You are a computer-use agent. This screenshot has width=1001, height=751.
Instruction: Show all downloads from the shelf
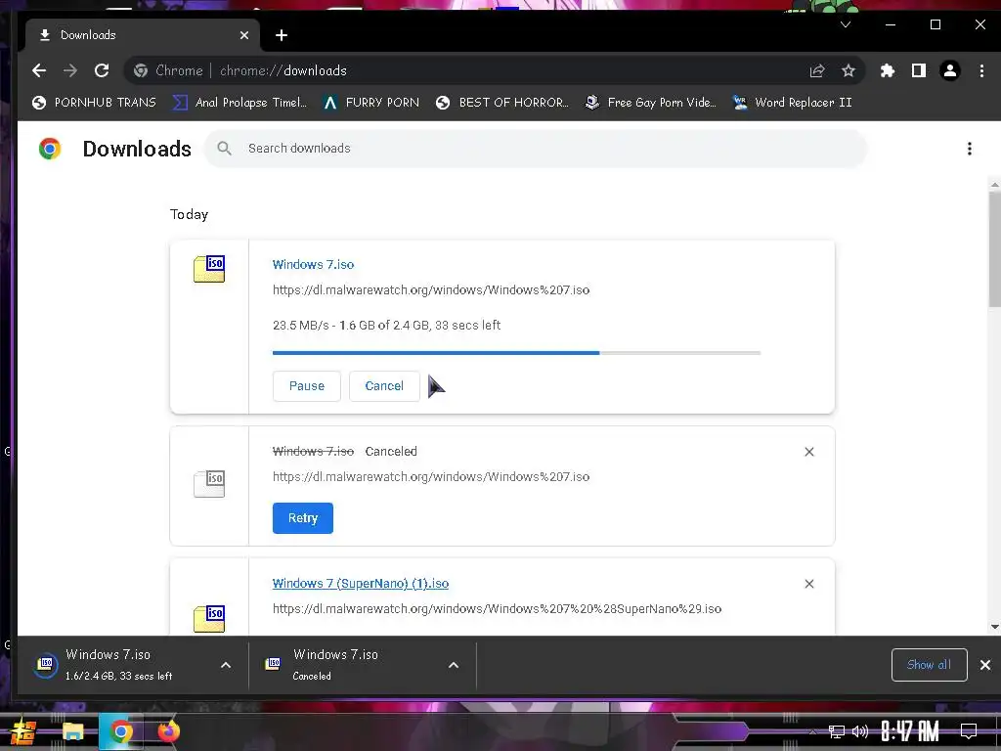click(929, 665)
